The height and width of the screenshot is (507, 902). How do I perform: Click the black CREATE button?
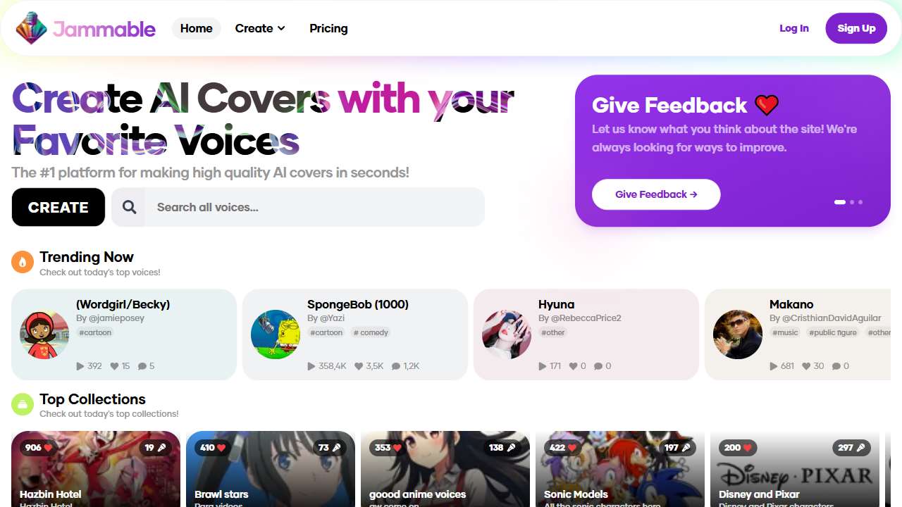58,207
